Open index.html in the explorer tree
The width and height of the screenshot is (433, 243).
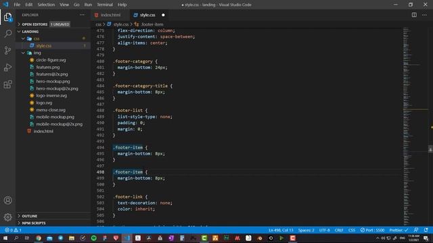click(x=43, y=131)
